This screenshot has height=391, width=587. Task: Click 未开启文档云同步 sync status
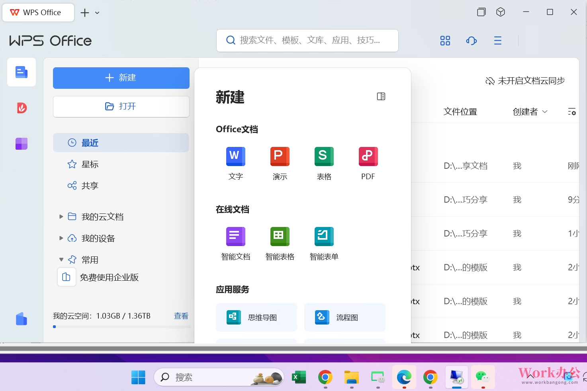tap(525, 81)
